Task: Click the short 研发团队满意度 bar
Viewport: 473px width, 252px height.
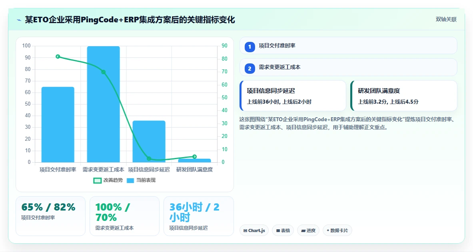Action: 195,161
